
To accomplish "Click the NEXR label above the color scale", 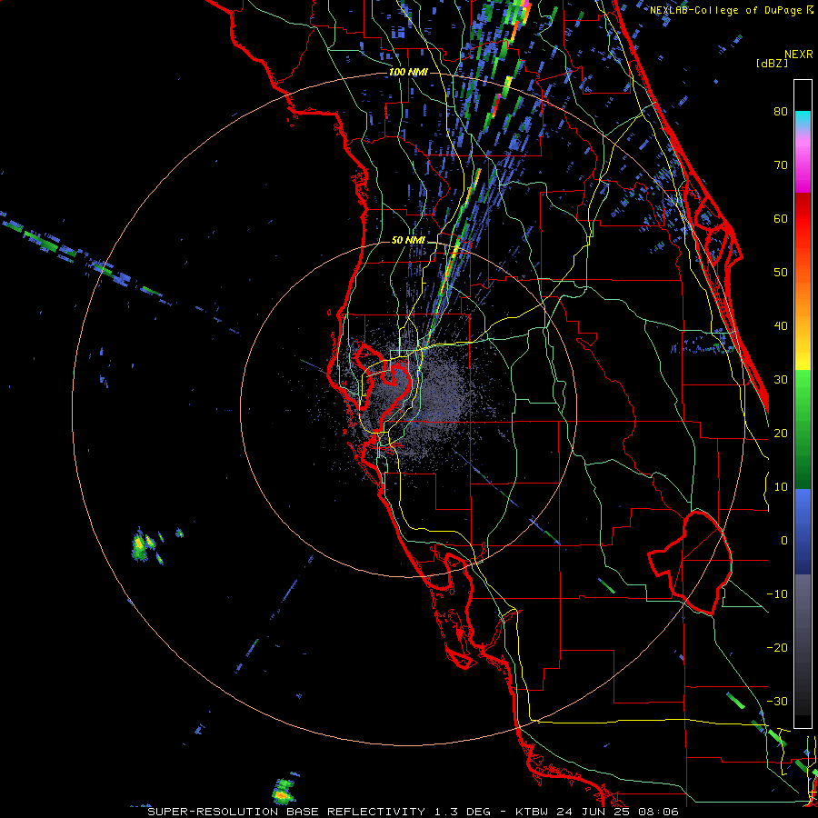I will coord(798,55).
